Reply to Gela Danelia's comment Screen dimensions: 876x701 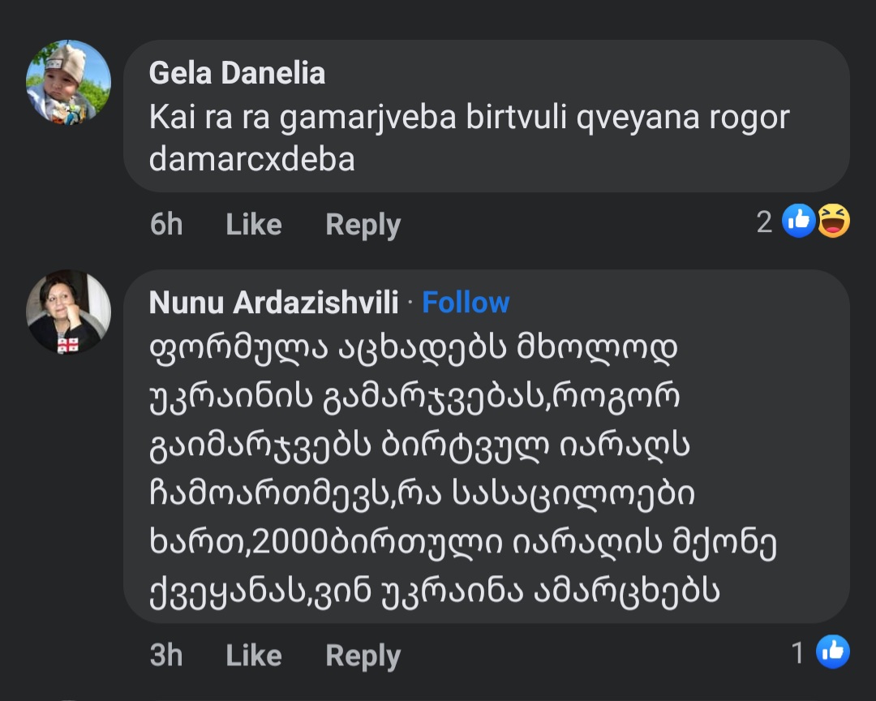[363, 225]
